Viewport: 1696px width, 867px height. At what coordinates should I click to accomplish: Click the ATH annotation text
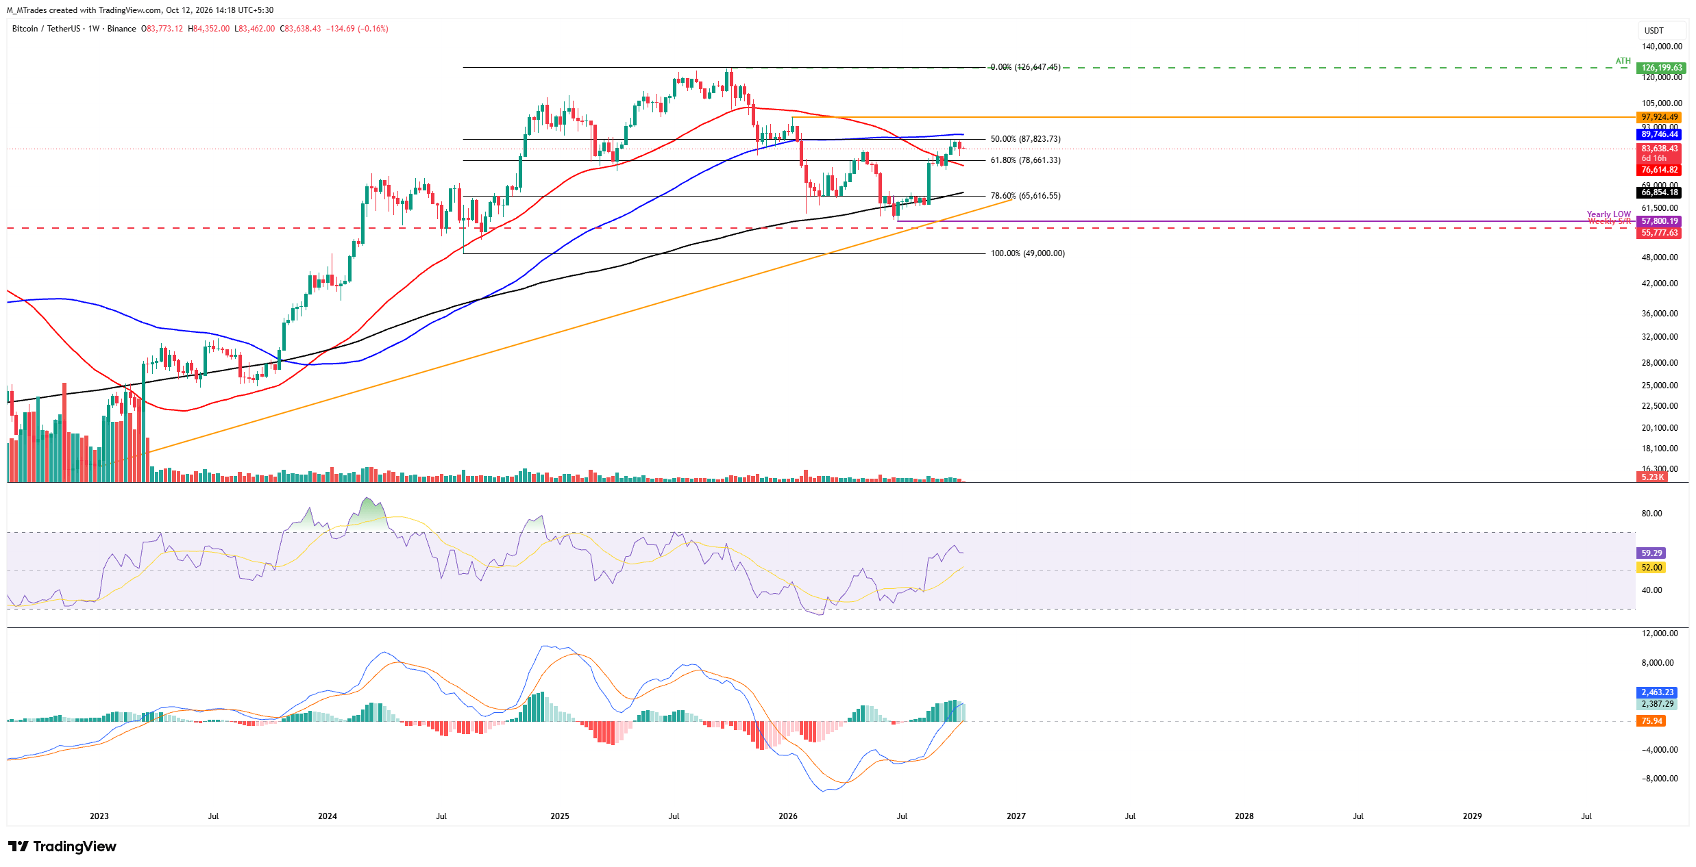(x=1623, y=61)
